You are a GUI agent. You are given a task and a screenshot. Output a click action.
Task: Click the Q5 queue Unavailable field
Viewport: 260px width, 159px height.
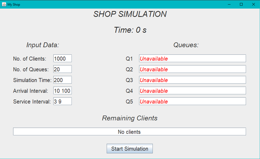pos(192,101)
